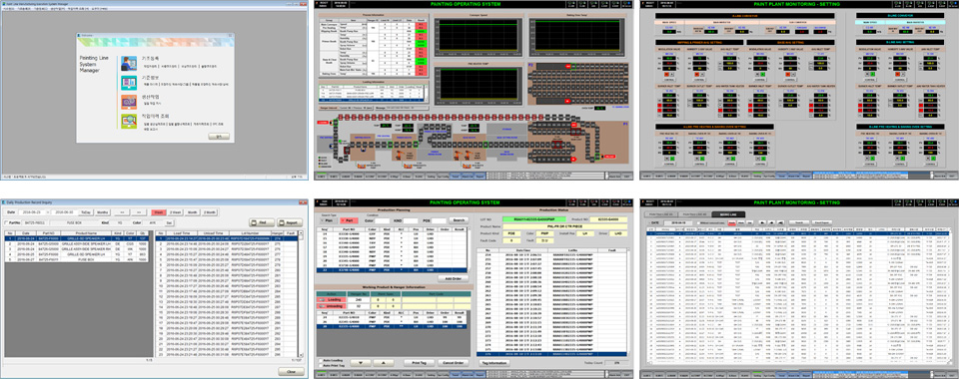The image size is (959, 379).
Task: Switch to the Months range button
Action: click(x=103, y=212)
